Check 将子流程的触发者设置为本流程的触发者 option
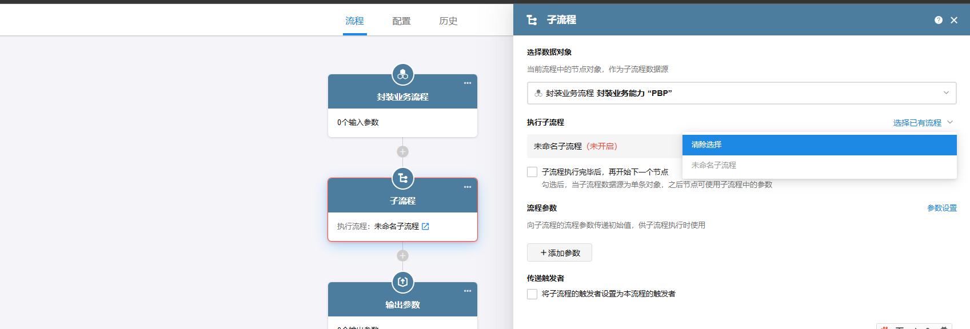Viewport: 970px width, 329px height. click(x=532, y=294)
